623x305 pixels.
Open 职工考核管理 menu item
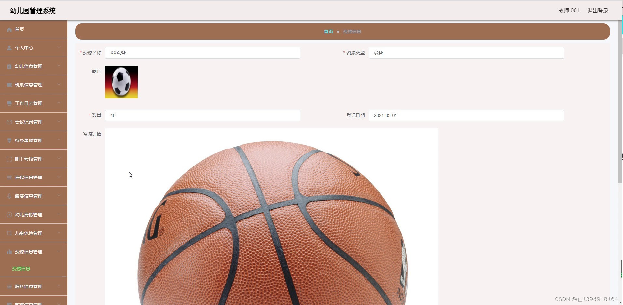point(34,159)
